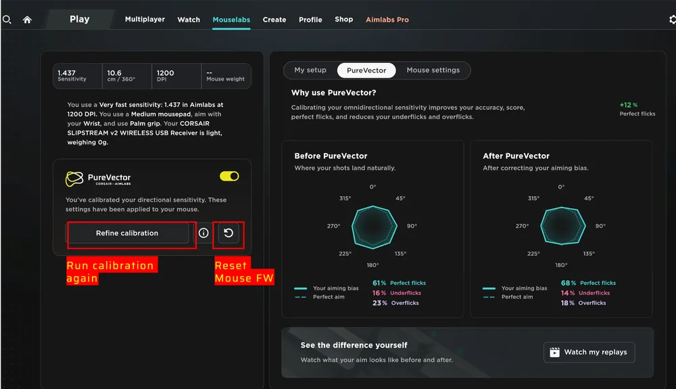Image resolution: width=676 pixels, height=389 pixels.
Task: Click the 1.437 Sensitivity stat cell
Action: click(x=78, y=76)
